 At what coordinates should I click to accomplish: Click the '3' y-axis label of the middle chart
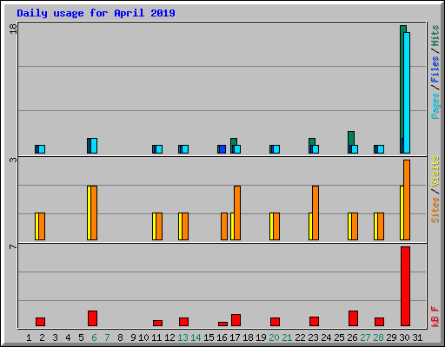pos(13,160)
